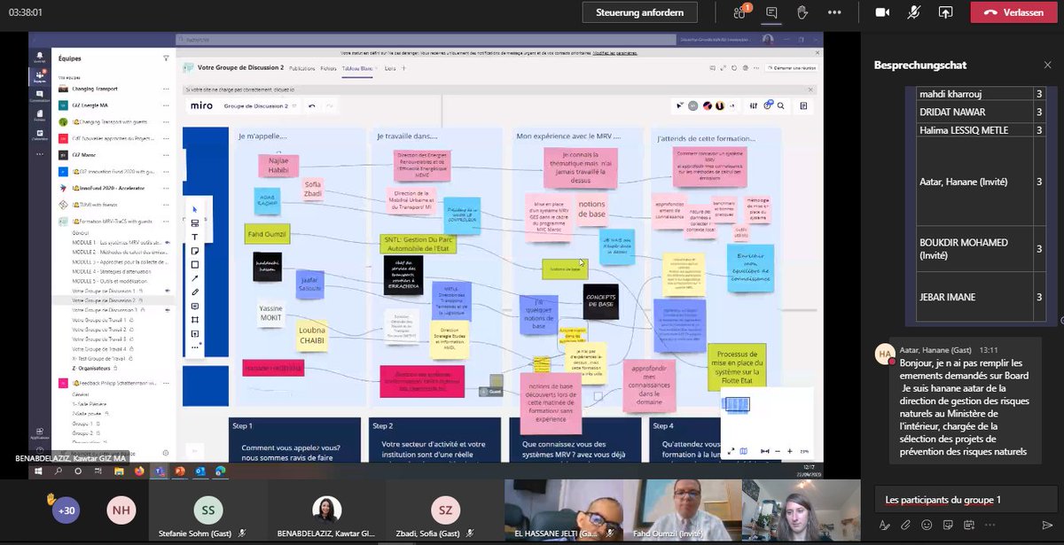
Task: Choose the Miro shape tool
Action: coord(195,265)
